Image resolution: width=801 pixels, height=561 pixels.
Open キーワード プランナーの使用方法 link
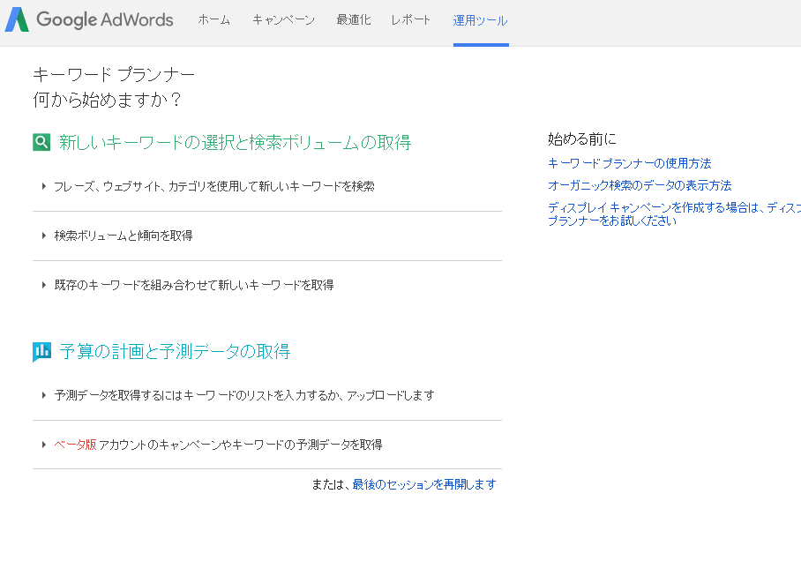(629, 163)
